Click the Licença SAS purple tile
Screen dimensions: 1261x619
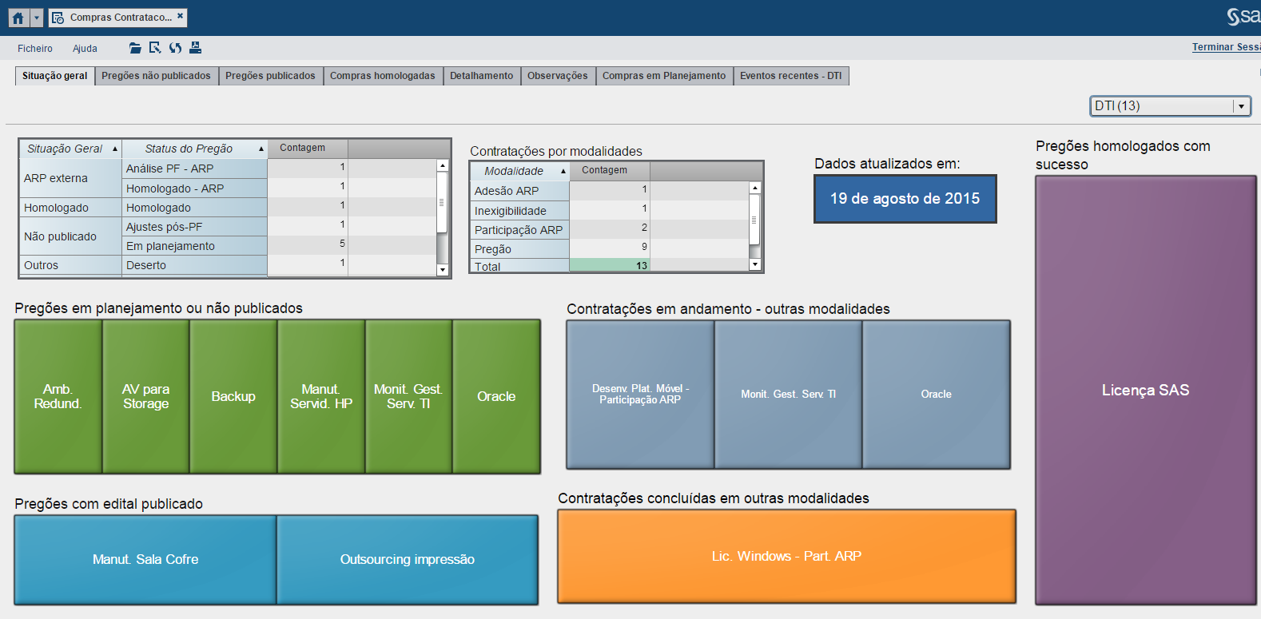1146,390
